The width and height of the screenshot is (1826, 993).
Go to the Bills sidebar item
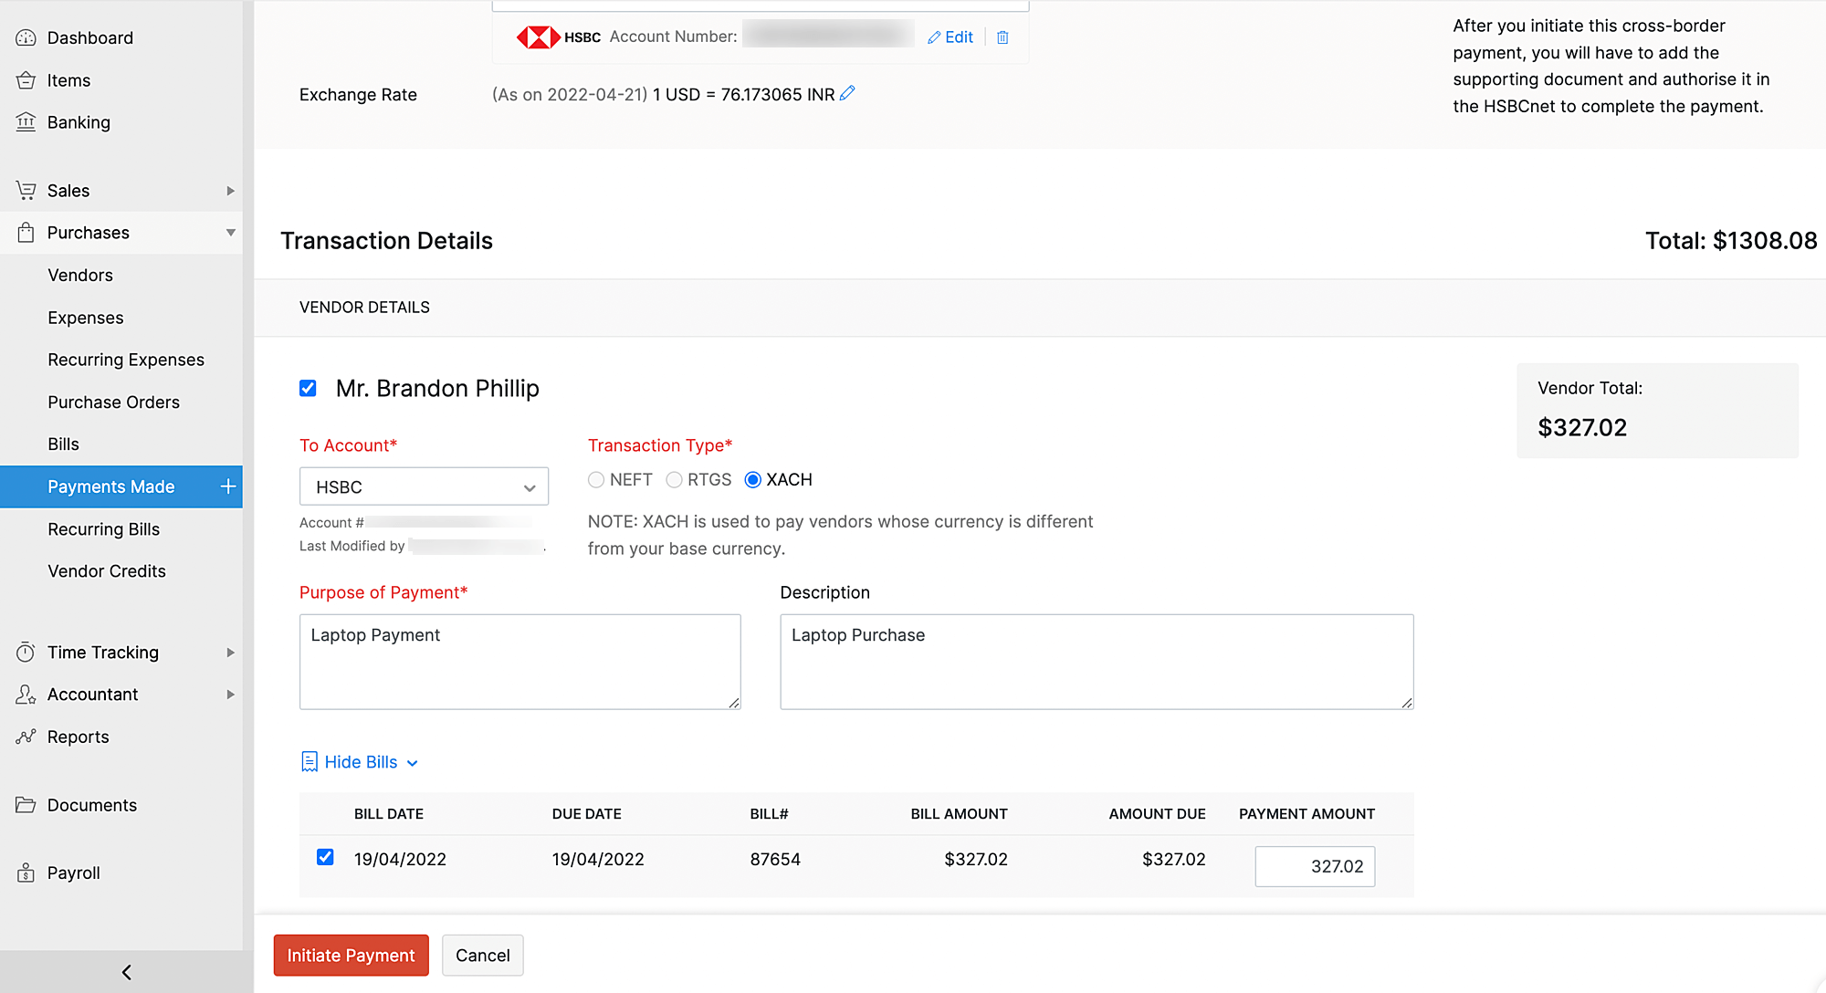pyautogui.click(x=63, y=444)
